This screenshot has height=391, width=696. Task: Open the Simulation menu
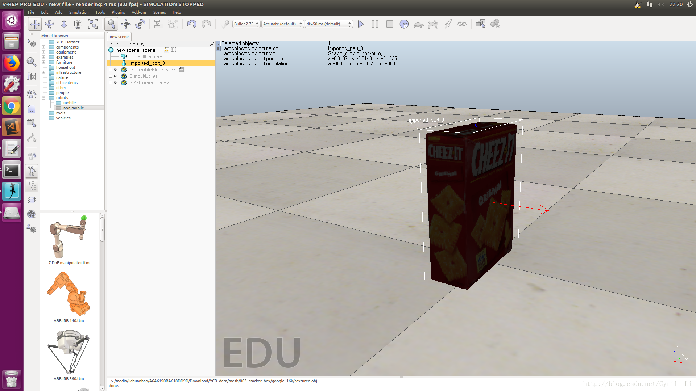pos(79,12)
